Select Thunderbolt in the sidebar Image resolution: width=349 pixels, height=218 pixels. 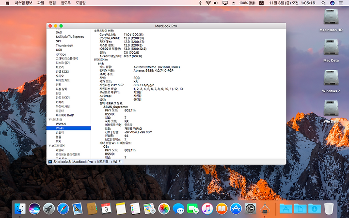pyautogui.click(x=64, y=46)
